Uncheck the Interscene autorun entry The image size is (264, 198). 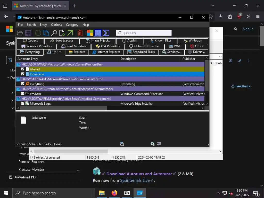pos(23,74)
